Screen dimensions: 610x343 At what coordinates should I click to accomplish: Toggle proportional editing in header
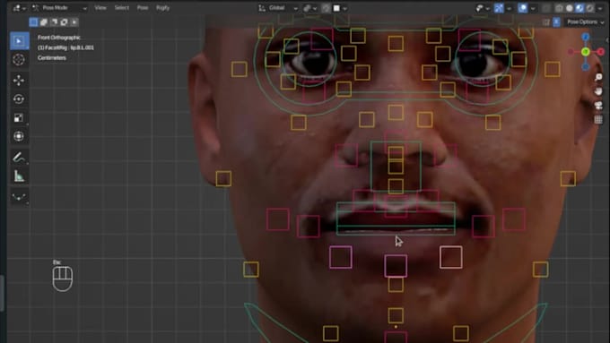coord(336,8)
